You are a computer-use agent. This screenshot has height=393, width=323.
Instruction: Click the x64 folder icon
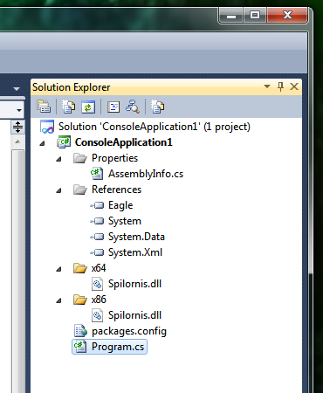coord(80,268)
